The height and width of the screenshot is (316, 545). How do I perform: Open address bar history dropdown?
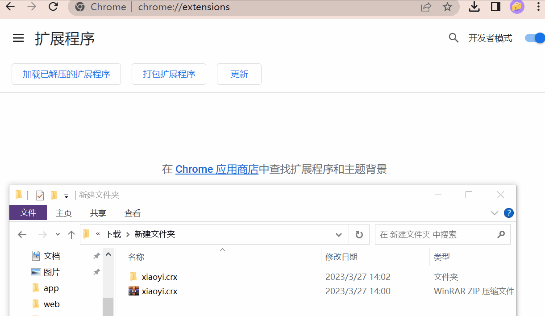[339, 235]
